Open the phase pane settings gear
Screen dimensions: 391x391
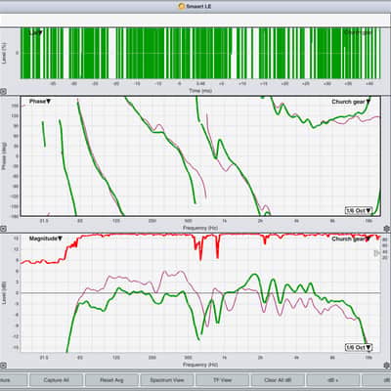tap(386, 229)
